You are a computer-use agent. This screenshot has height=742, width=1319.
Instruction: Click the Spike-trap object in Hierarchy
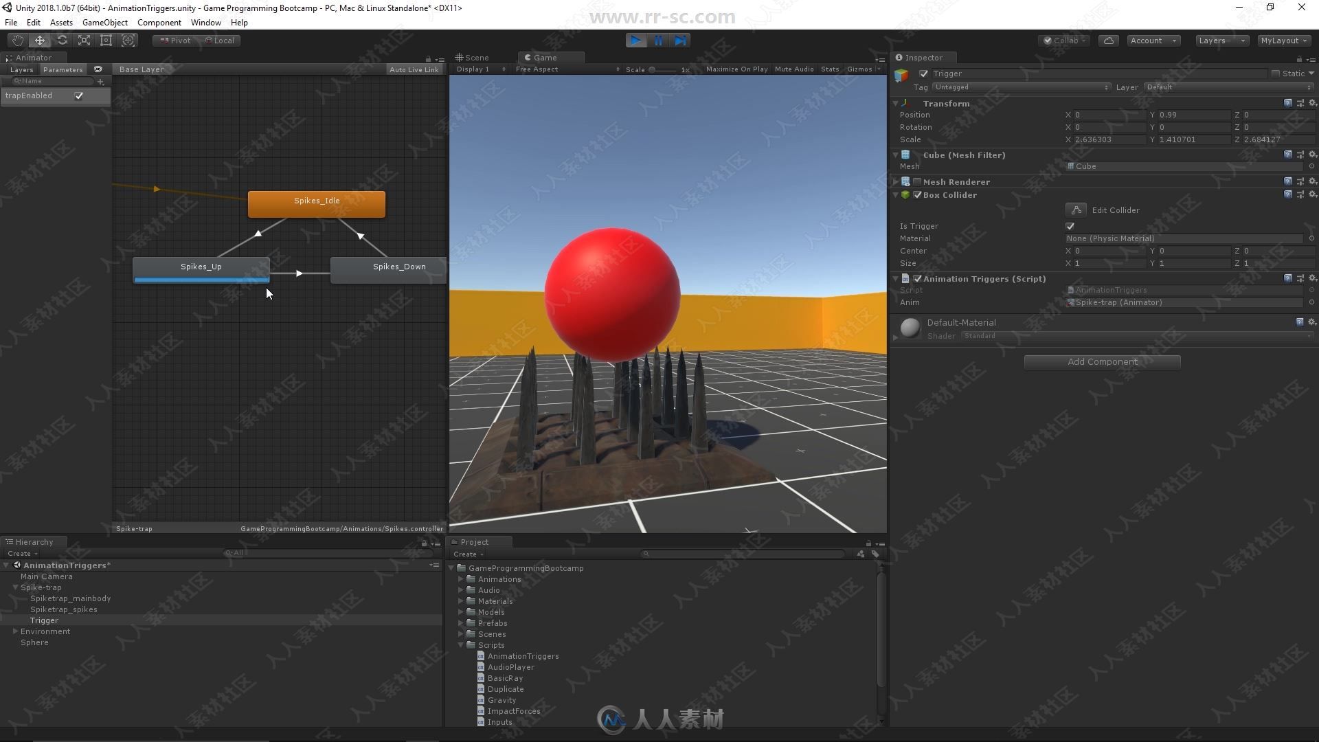click(x=41, y=587)
